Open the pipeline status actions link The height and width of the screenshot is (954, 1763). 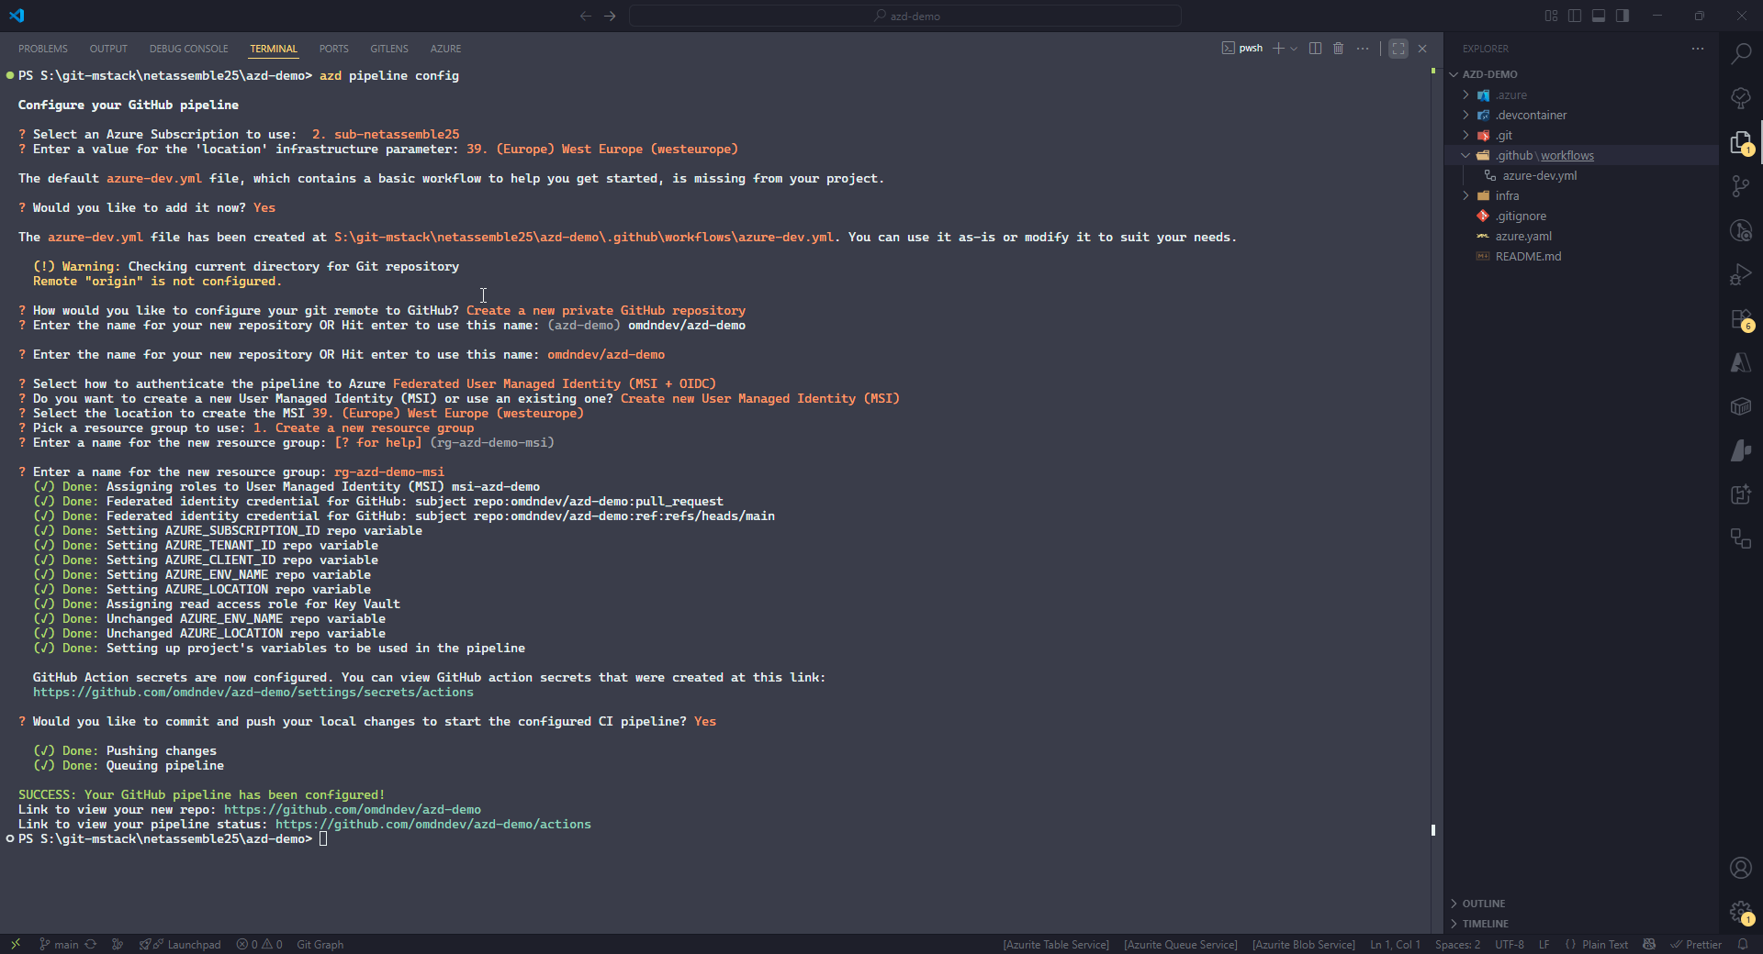(432, 824)
